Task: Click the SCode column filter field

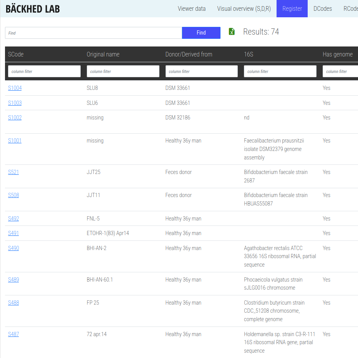Action: [44, 71]
